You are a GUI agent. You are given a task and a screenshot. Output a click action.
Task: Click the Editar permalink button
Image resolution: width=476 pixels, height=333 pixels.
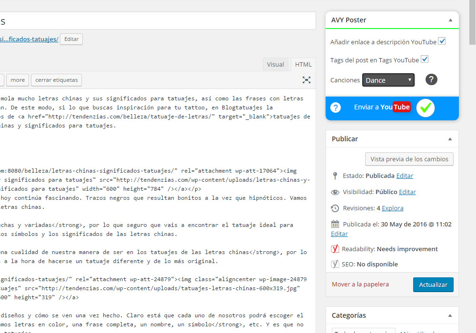(x=71, y=39)
